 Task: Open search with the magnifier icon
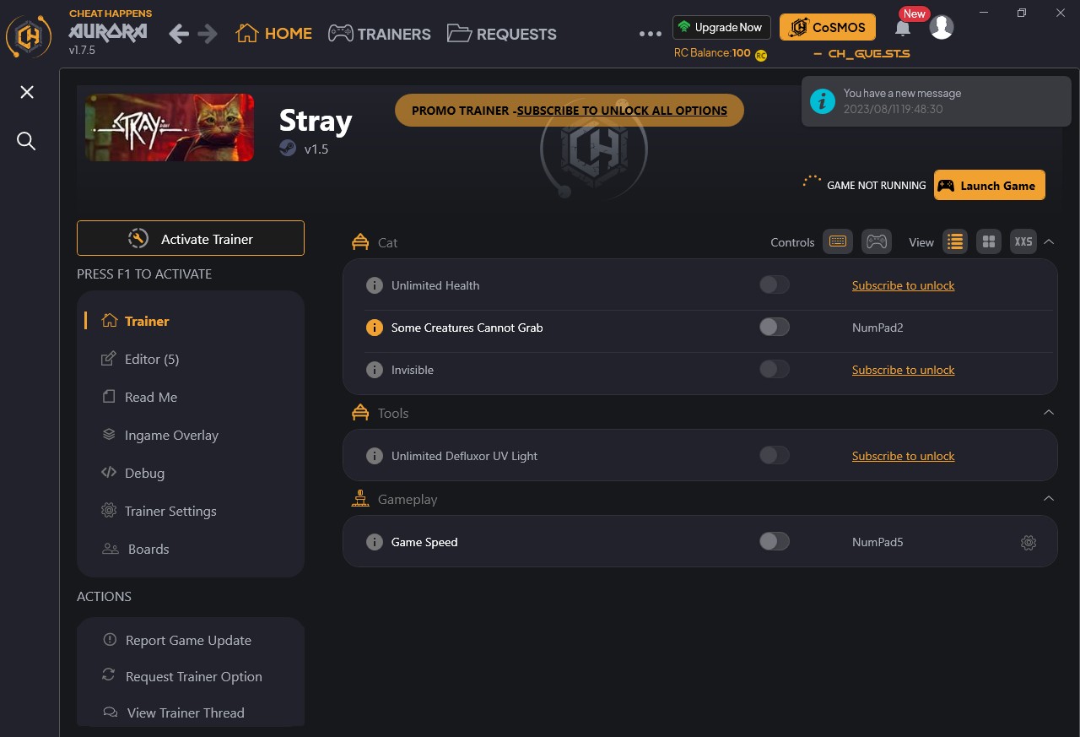[26, 141]
